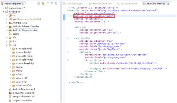
Task: Collapse the res folder arrow
Action: coord(7,45)
